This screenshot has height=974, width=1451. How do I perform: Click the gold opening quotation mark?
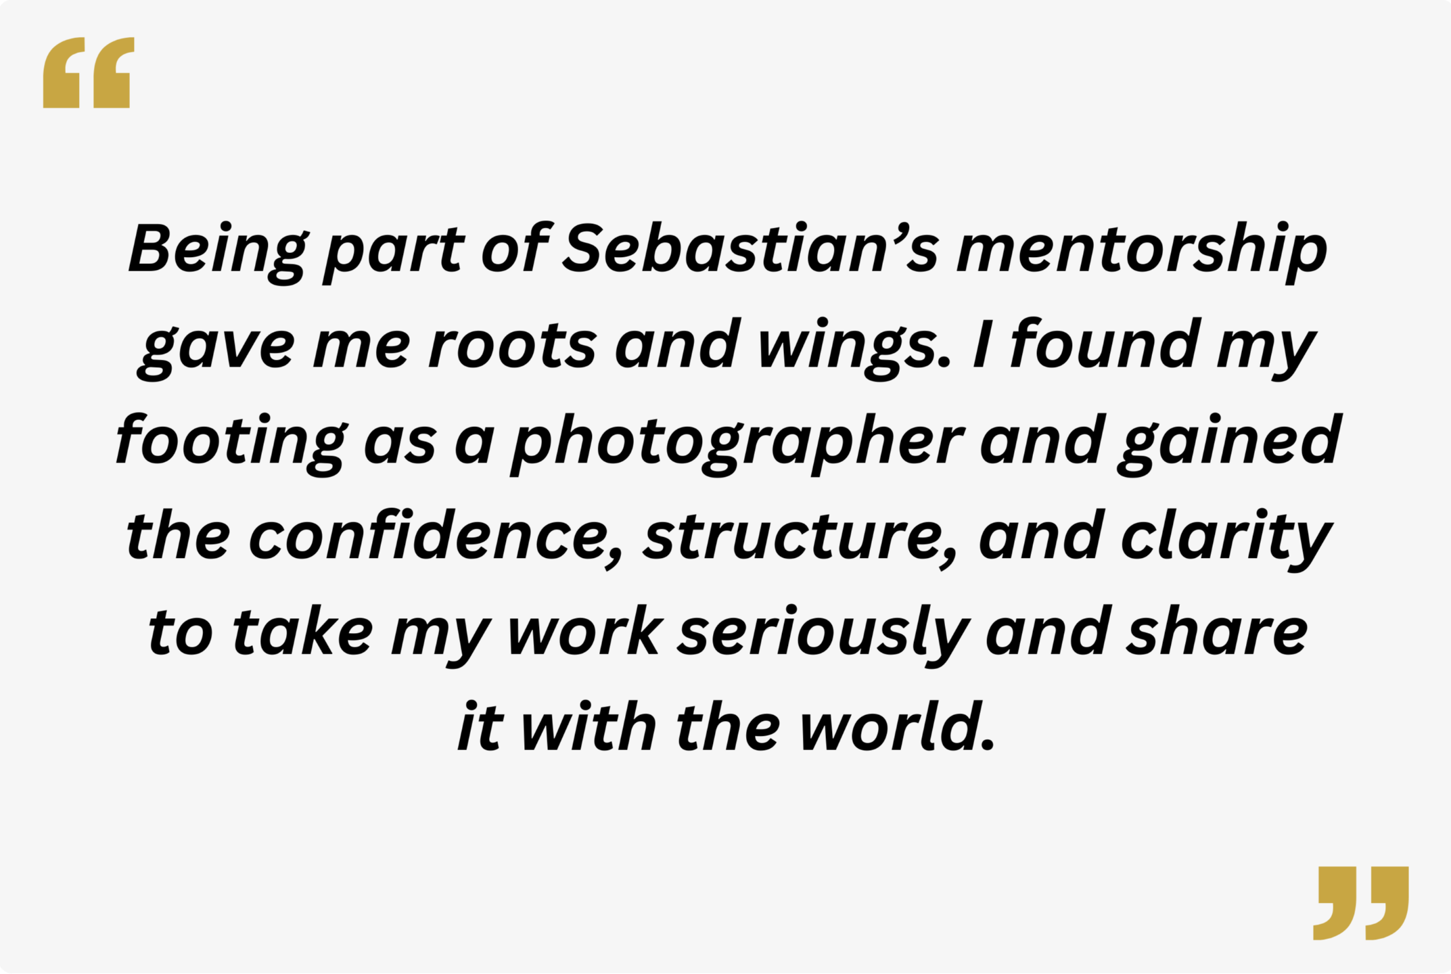89,72
